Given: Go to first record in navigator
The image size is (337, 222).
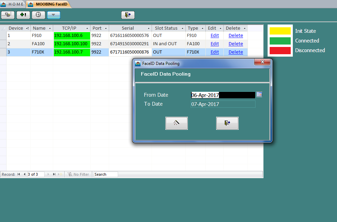Looking at the screenshot, I should [19, 174].
